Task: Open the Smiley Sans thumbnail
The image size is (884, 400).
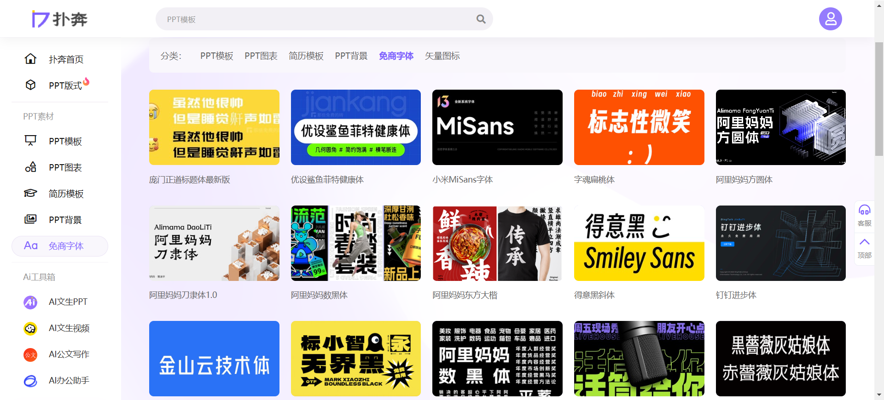Action: pyautogui.click(x=639, y=243)
